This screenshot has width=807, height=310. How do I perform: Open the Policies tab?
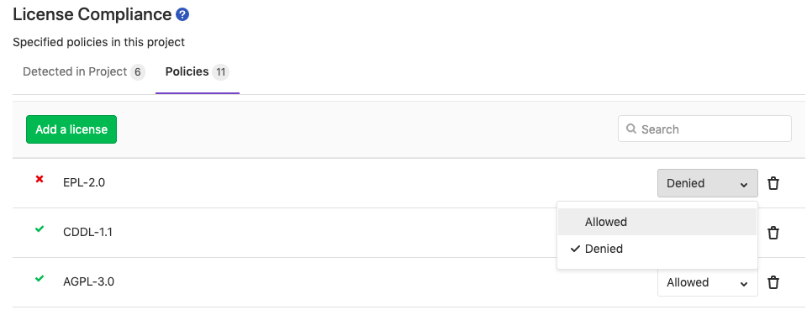click(197, 72)
